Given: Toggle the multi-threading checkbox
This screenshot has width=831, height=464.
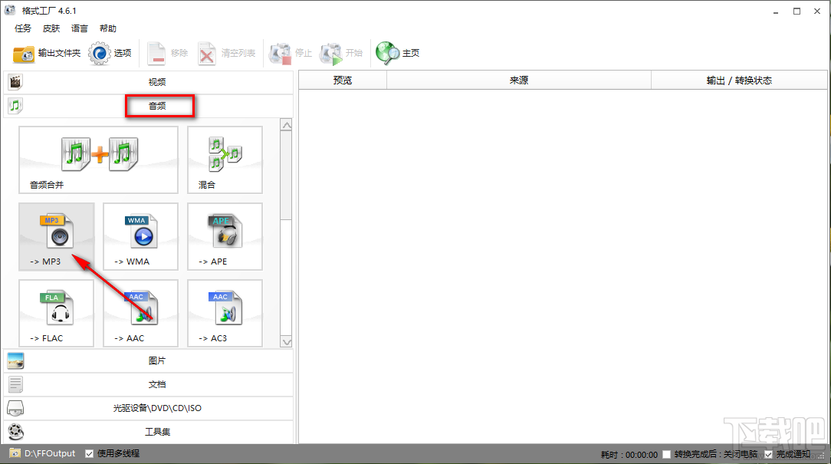Looking at the screenshot, I should [x=89, y=453].
